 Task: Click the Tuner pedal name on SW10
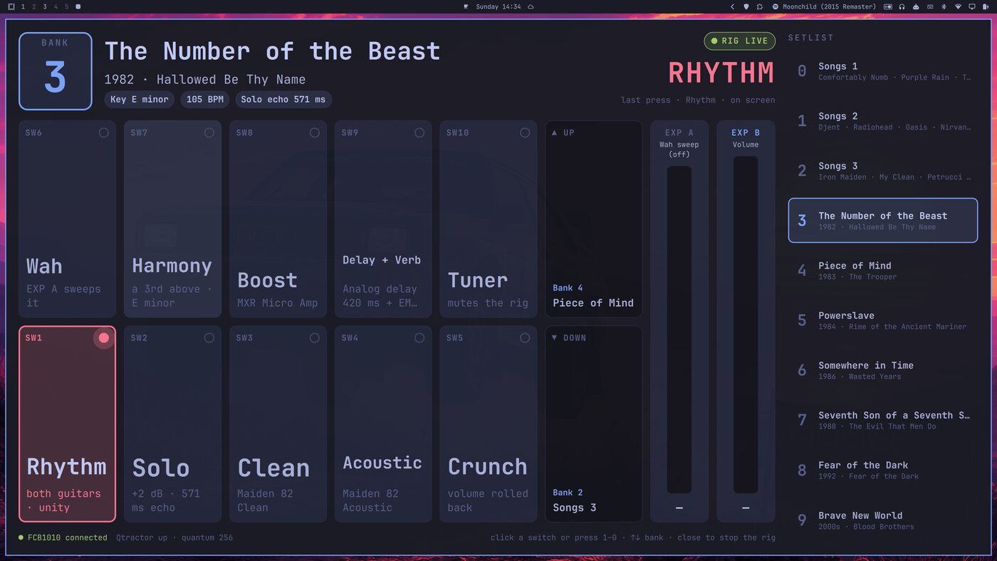pos(478,280)
